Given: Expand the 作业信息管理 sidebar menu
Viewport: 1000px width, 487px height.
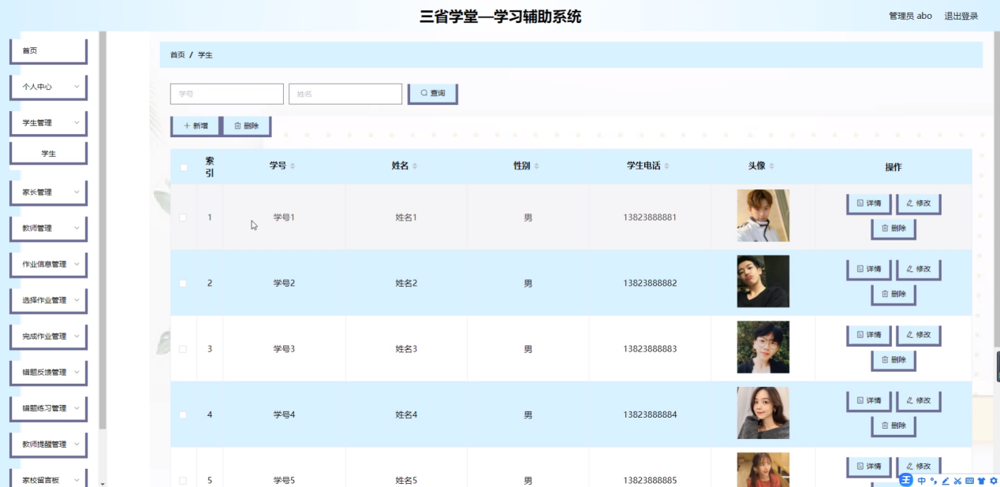Looking at the screenshot, I should click(49, 265).
